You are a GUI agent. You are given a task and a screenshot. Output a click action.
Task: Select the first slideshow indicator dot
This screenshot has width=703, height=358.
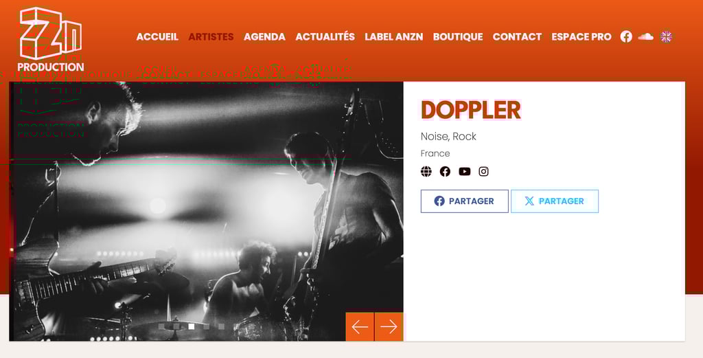161,326
